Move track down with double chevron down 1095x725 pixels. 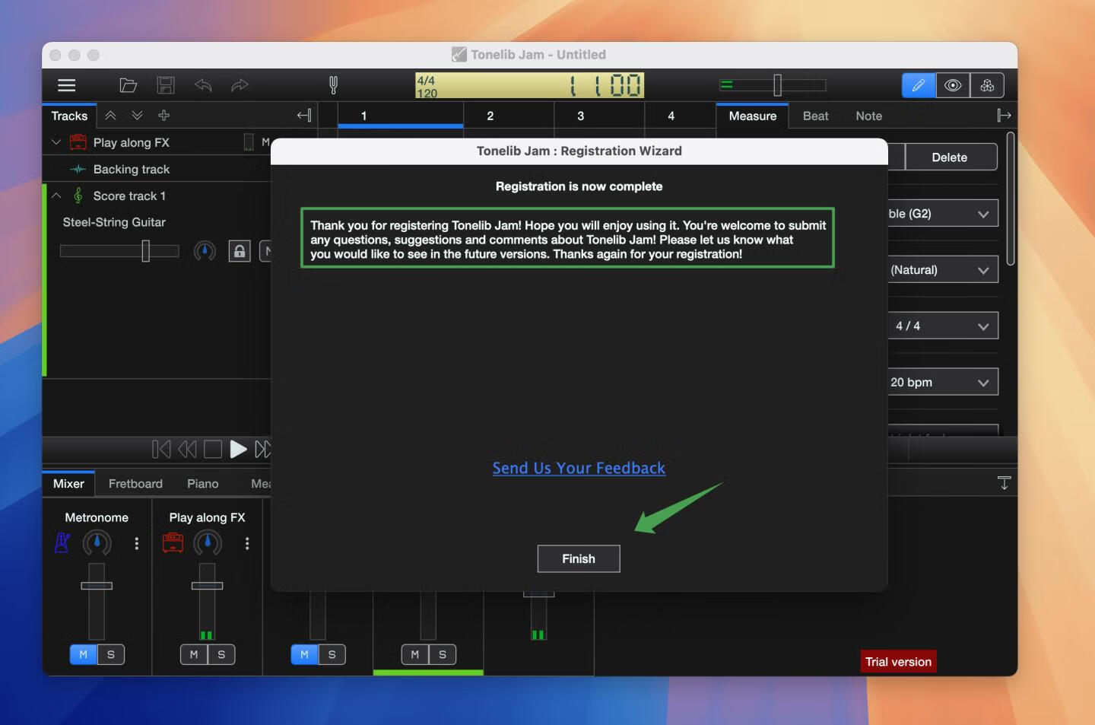click(137, 116)
